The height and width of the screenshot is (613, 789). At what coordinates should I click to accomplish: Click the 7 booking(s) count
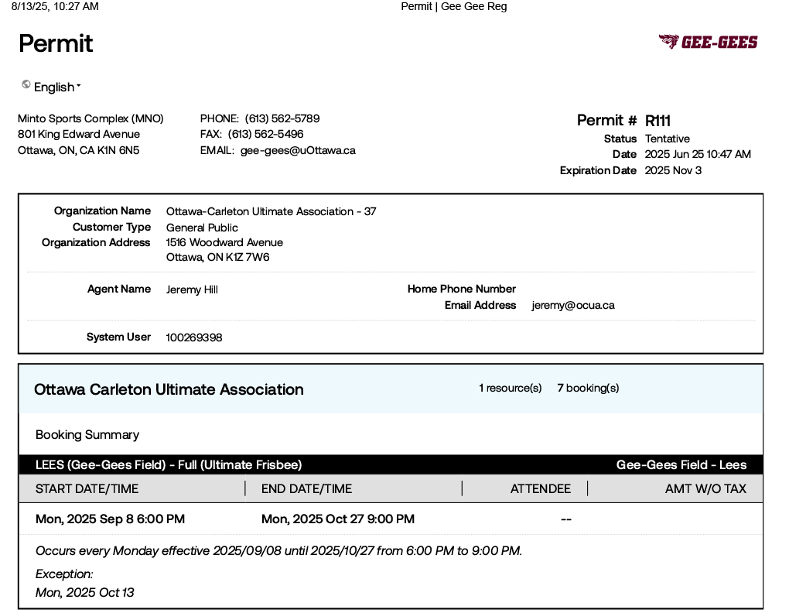click(x=588, y=388)
